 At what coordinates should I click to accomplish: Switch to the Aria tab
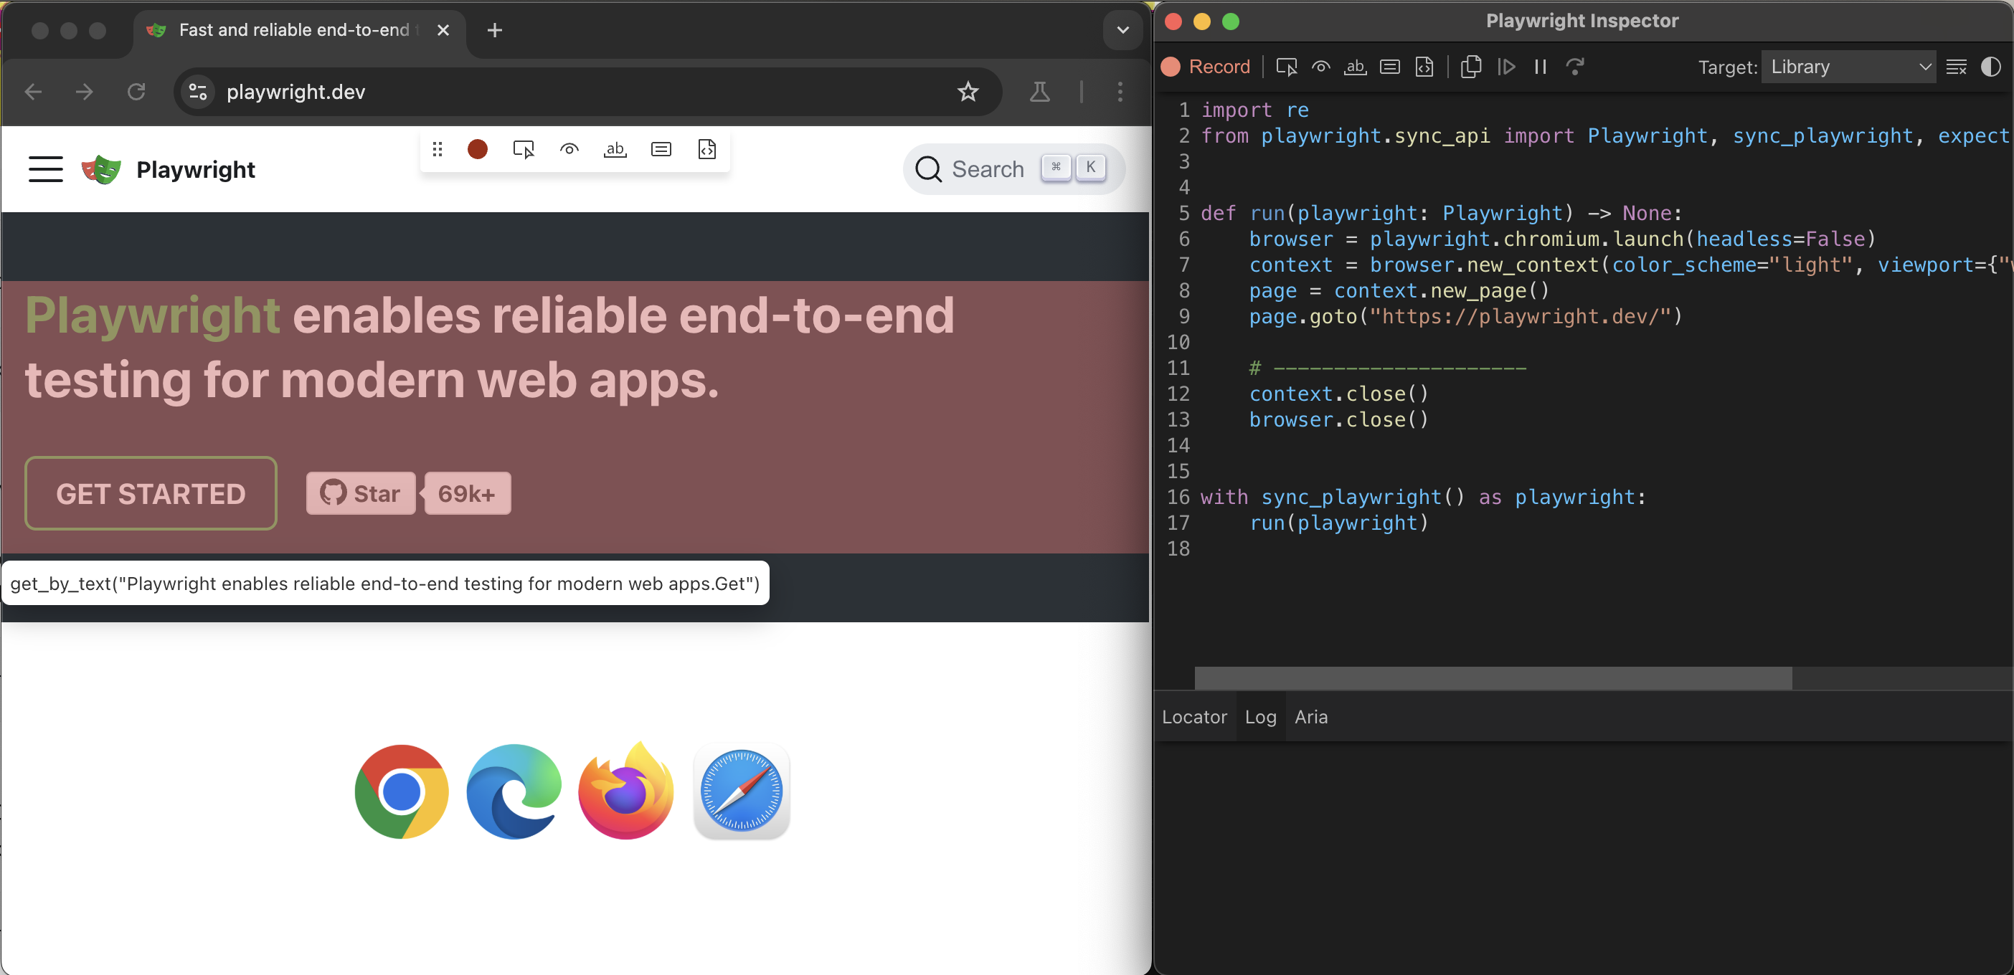pos(1310,716)
